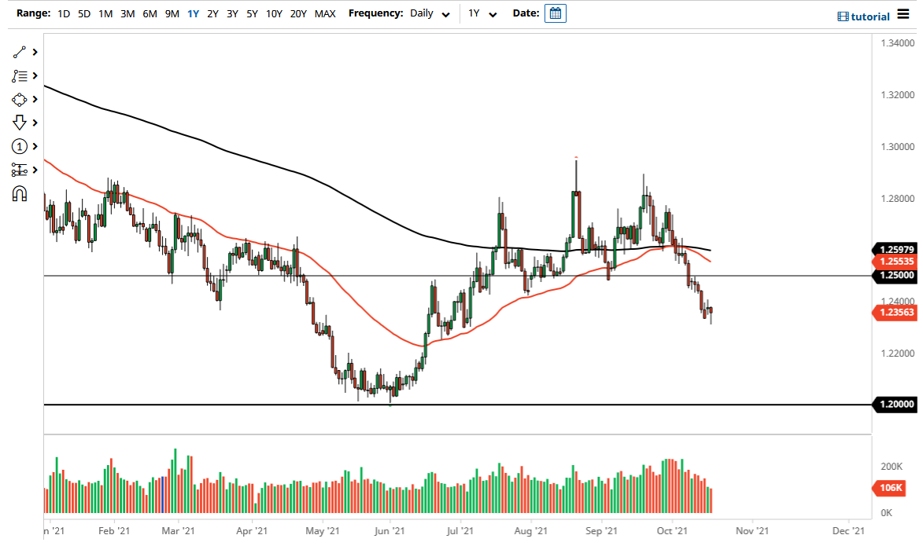This screenshot has height=546, width=923.
Task: Expand the shape tool options chevron
Action: 35,99
